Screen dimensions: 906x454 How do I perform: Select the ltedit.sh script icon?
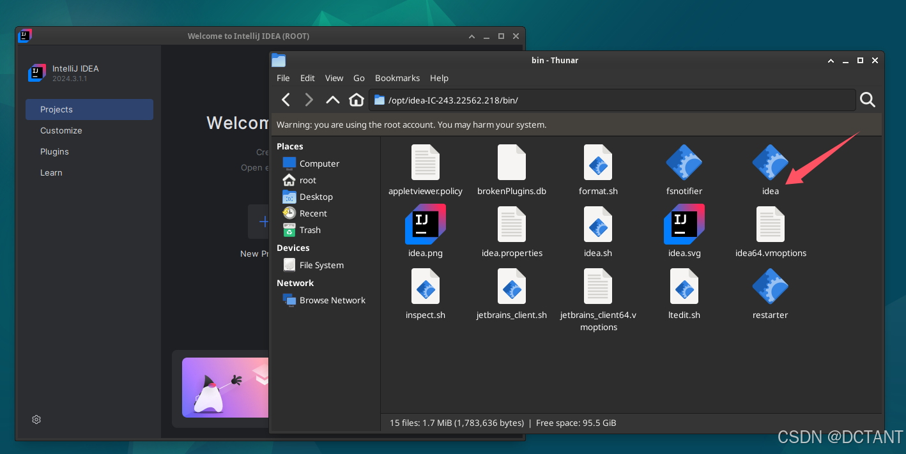(x=684, y=286)
